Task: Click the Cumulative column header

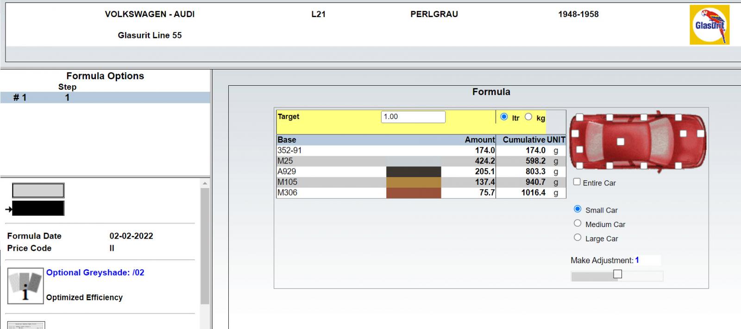Action: tap(524, 140)
